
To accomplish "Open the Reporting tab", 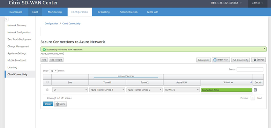I will [x=104, y=12].
